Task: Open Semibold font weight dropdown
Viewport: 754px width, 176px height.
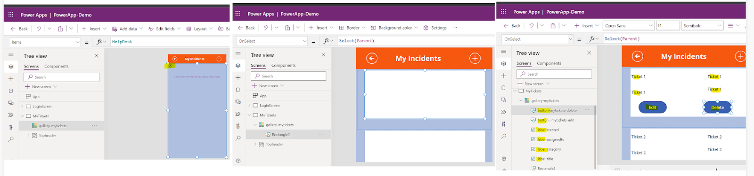Action: [x=703, y=26]
